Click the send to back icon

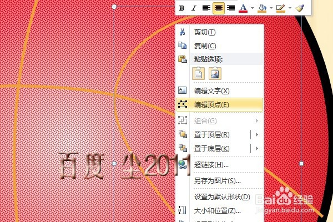pyautogui.click(x=183, y=148)
